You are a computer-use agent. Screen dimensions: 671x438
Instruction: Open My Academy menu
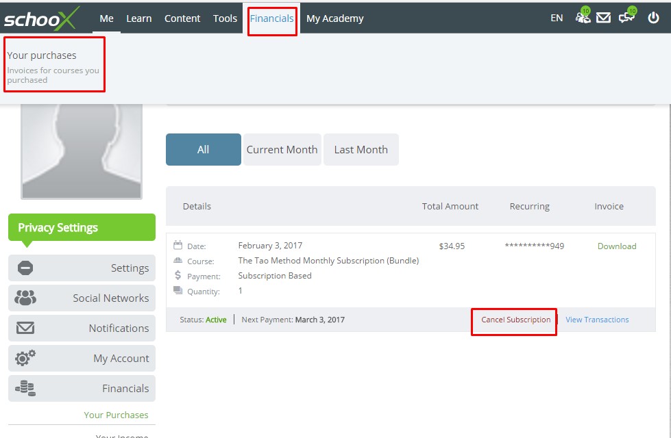tap(335, 18)
